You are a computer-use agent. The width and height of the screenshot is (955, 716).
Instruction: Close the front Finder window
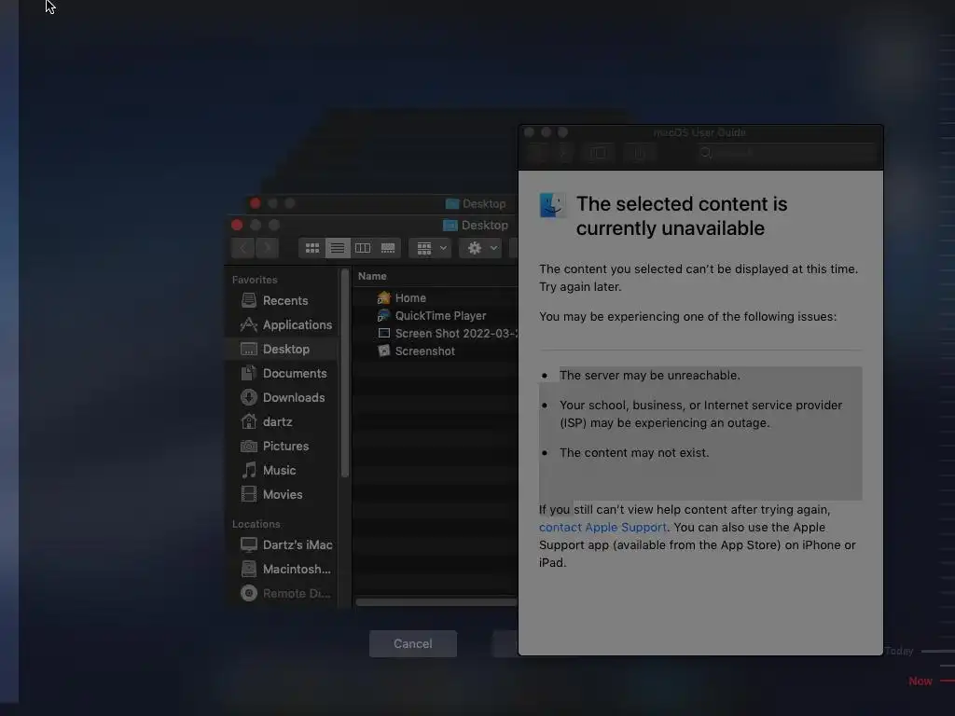point(237,226)
